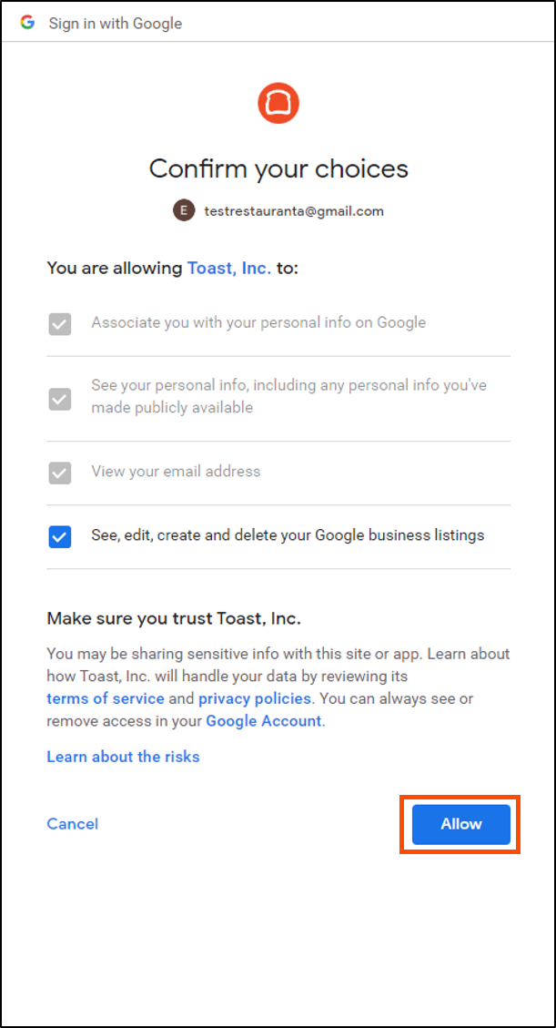The image size is (556, 1028).
Task: Open the Toast, Inc. link
Action: coord(229,268)
